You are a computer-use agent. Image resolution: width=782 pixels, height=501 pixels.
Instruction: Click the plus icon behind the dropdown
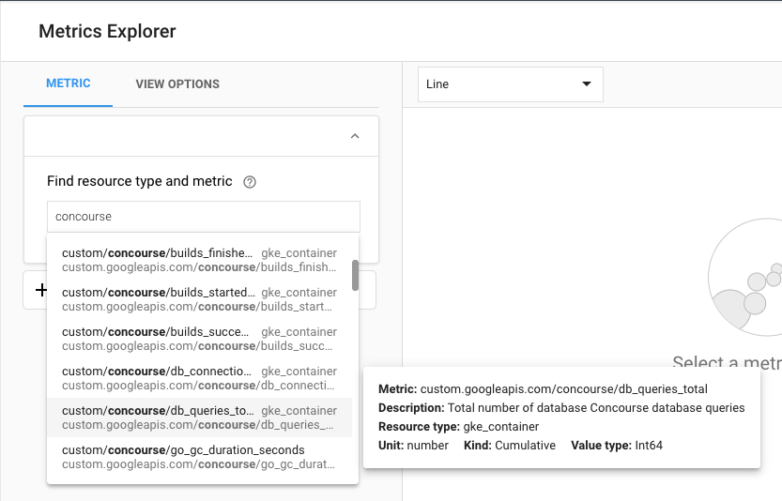pyautogui.click(x=41, y=290)
